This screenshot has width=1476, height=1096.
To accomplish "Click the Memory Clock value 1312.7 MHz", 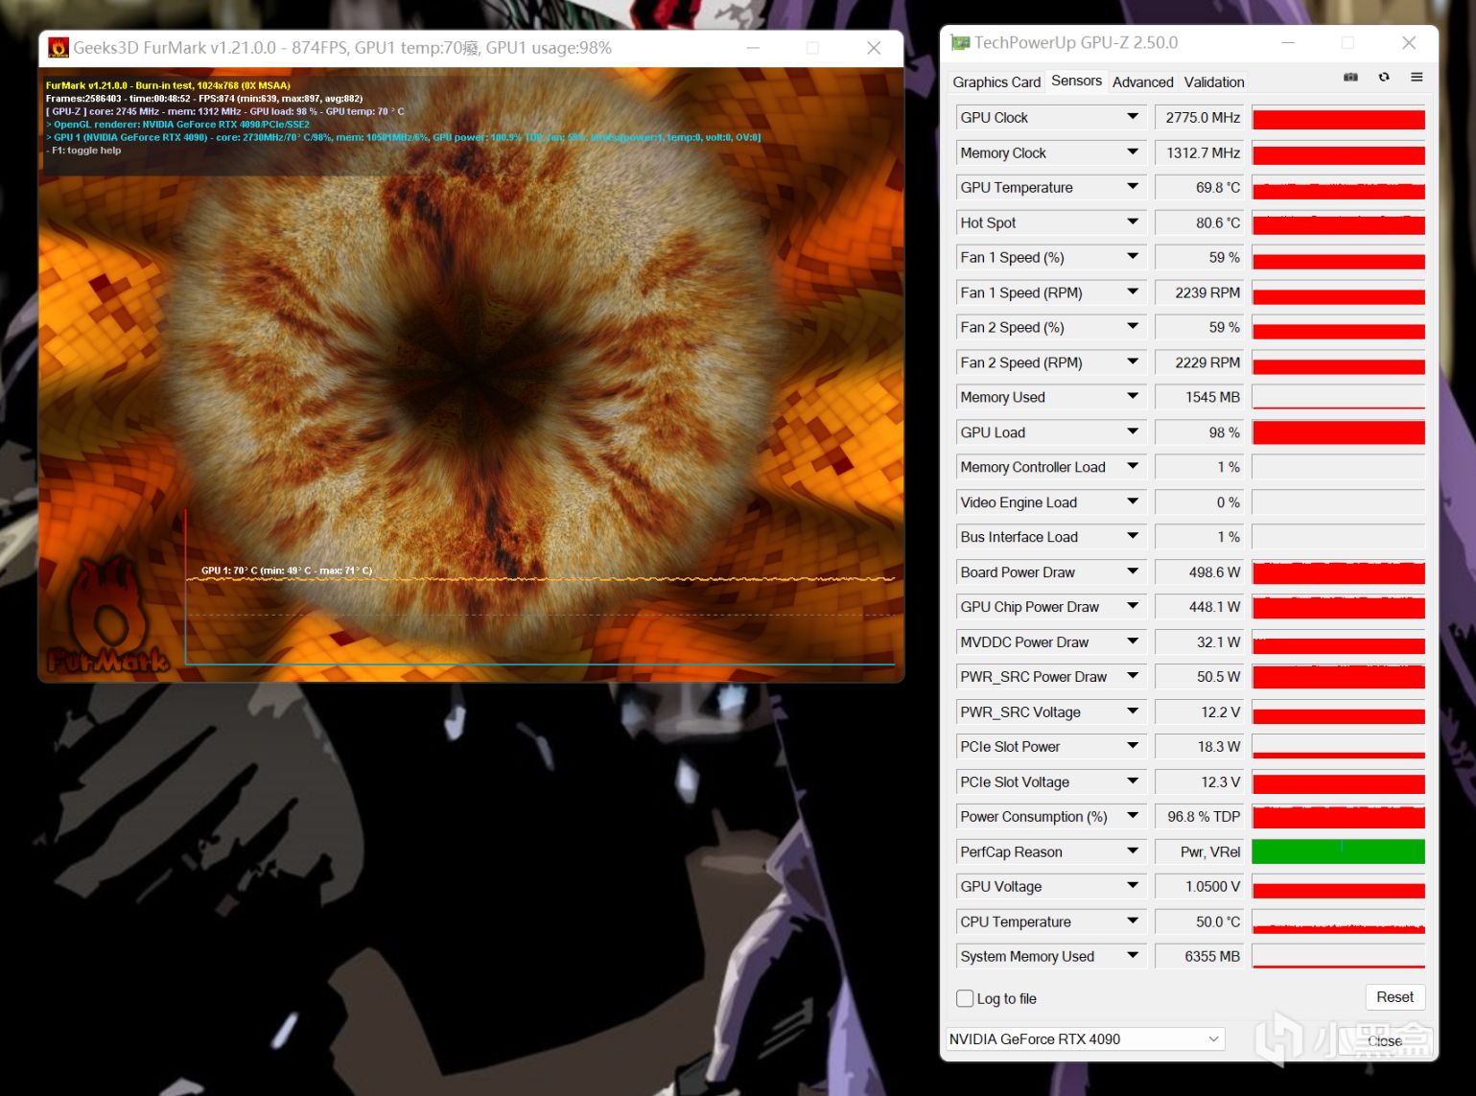I will (x=1200, y=152).
